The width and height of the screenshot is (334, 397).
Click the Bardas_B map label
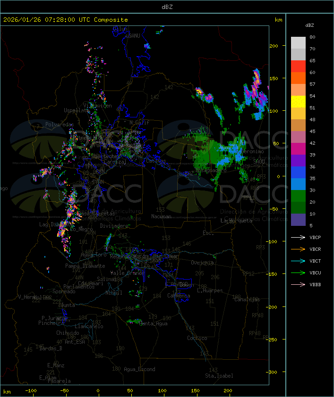point(51,348)
